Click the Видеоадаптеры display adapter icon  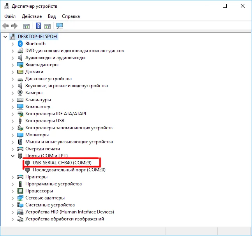(20, 65)
